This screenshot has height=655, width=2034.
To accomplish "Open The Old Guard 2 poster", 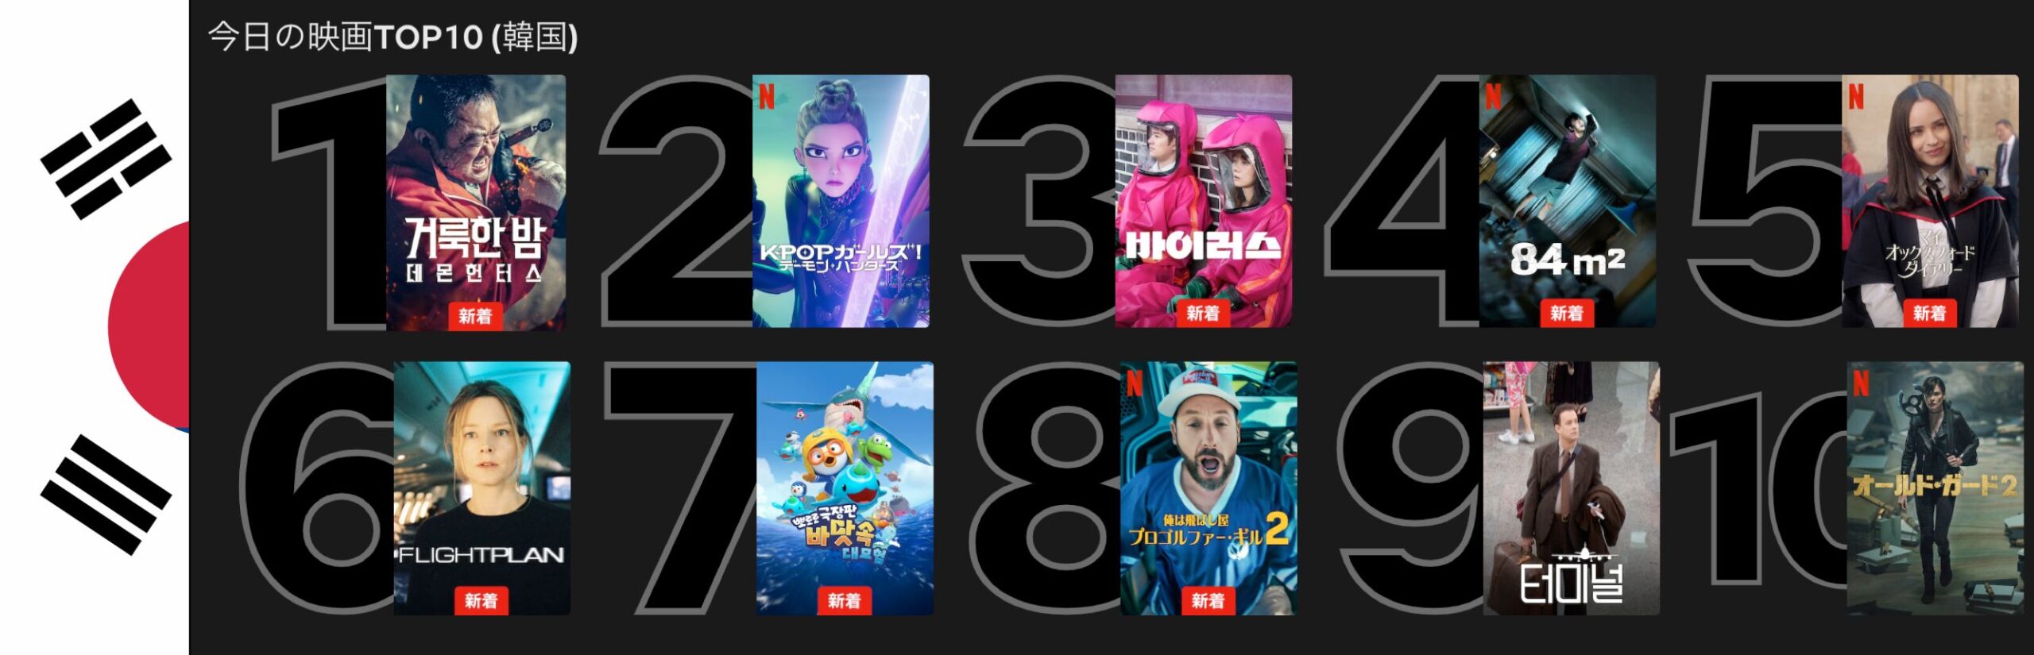I will pos(1935,488).
